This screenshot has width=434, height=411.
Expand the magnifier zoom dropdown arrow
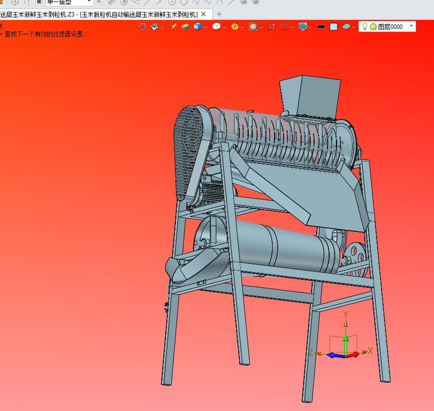coord(261,27)
